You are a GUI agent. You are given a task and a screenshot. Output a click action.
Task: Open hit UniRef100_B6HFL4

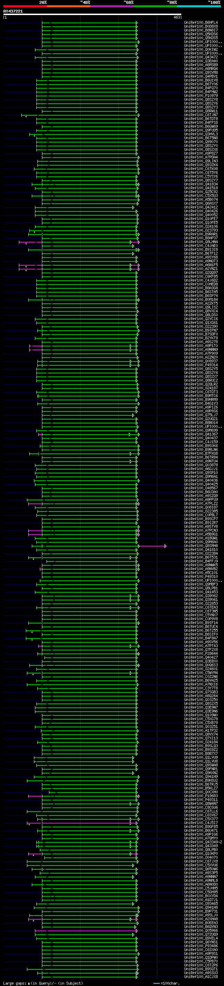click(x=201, y=23)
